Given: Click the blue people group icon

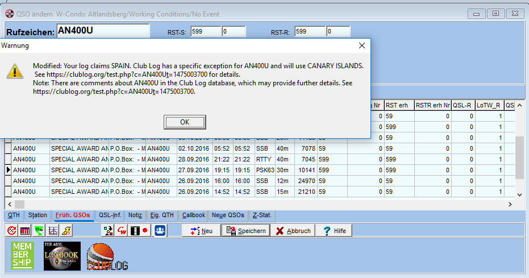Looking at the screenshot, I should point(160,231).
